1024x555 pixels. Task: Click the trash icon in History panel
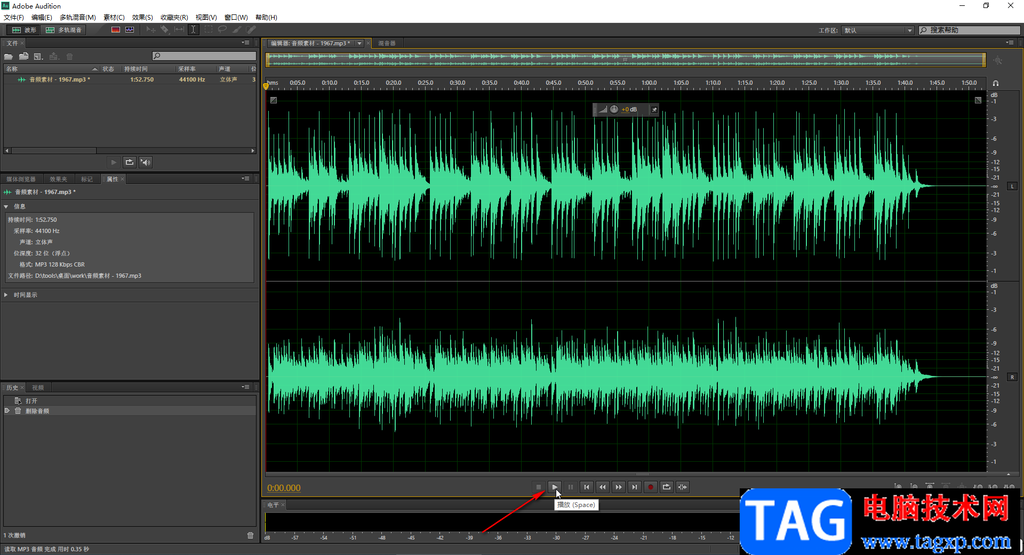(250, 535)
